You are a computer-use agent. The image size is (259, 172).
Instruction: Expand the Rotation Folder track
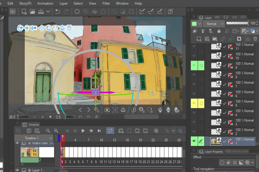29,143
